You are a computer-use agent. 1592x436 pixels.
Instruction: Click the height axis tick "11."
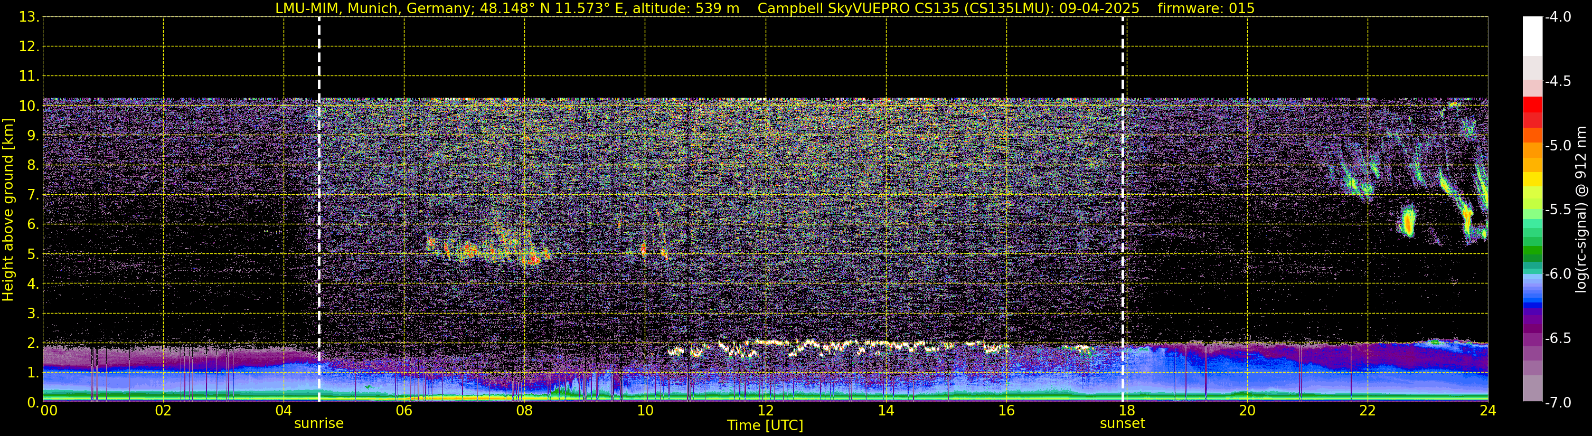click(x=29, y=77)
